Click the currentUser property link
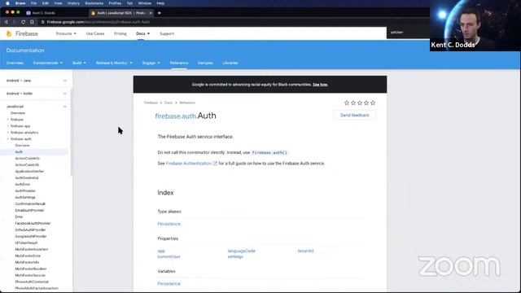This screenshot has width=521, height=293. click(169, 257)
